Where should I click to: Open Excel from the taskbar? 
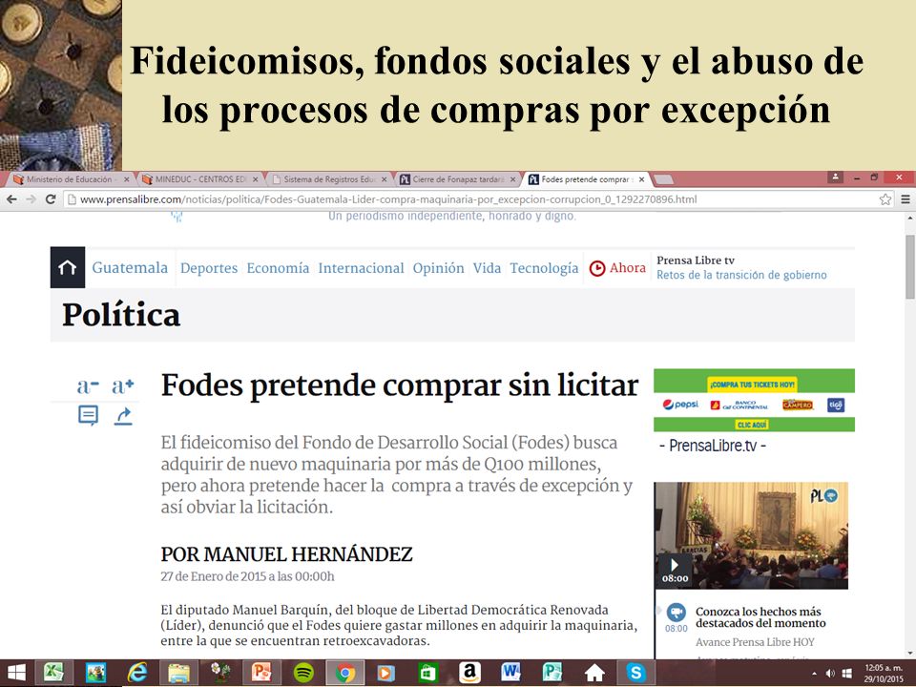pos(54,673)
